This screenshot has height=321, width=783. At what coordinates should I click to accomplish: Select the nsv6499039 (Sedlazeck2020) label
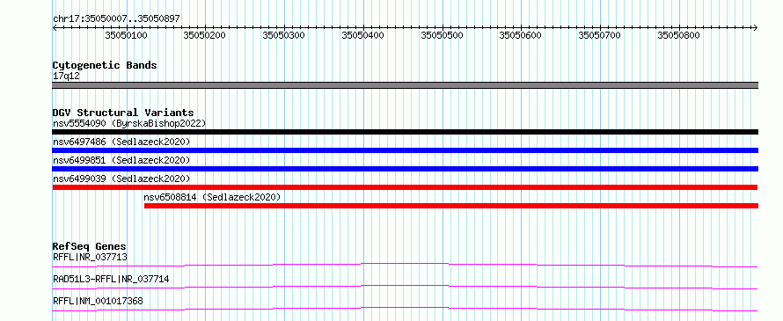[x=121, y=179]
